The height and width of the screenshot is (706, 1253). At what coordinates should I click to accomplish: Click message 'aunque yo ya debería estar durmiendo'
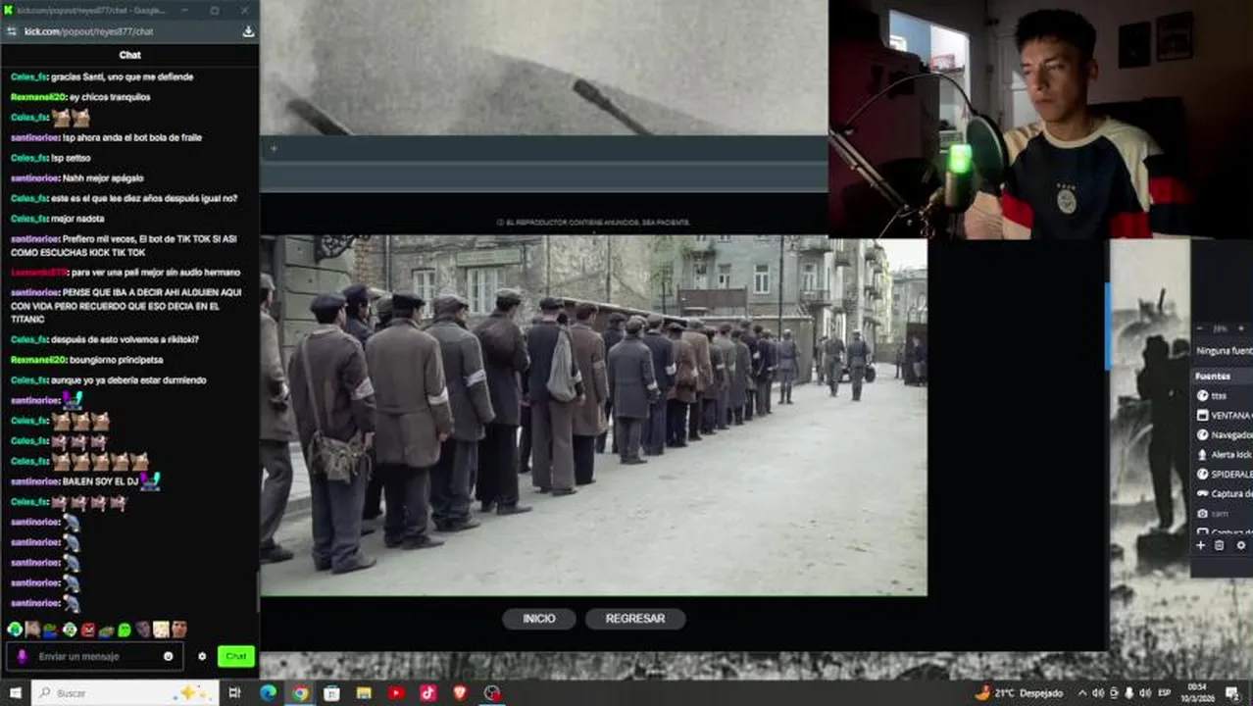coord(128,379)
